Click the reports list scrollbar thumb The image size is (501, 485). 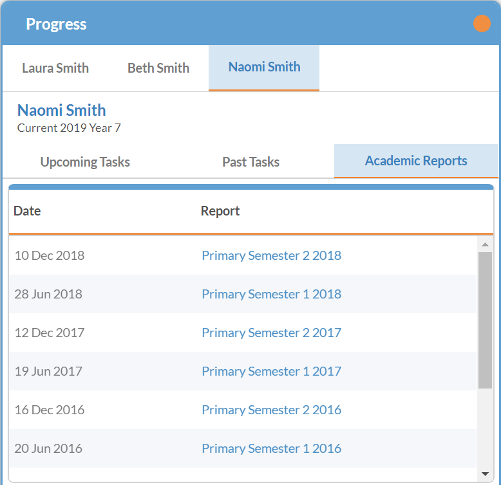485,320
